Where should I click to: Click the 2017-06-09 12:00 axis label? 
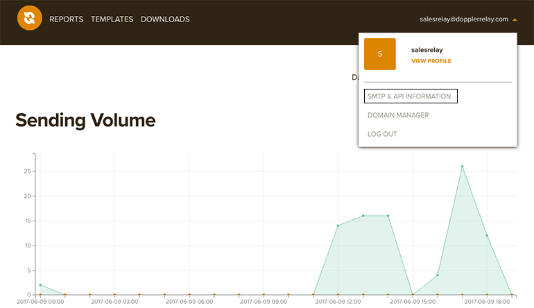pos(338,302)
